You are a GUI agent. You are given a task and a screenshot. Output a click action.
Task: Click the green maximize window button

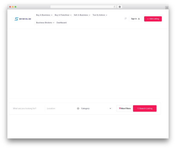point(15,7)
